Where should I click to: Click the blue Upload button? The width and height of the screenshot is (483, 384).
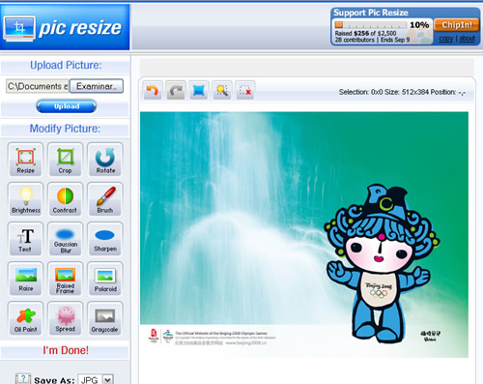pyautogui.click(x=67, y=106)
